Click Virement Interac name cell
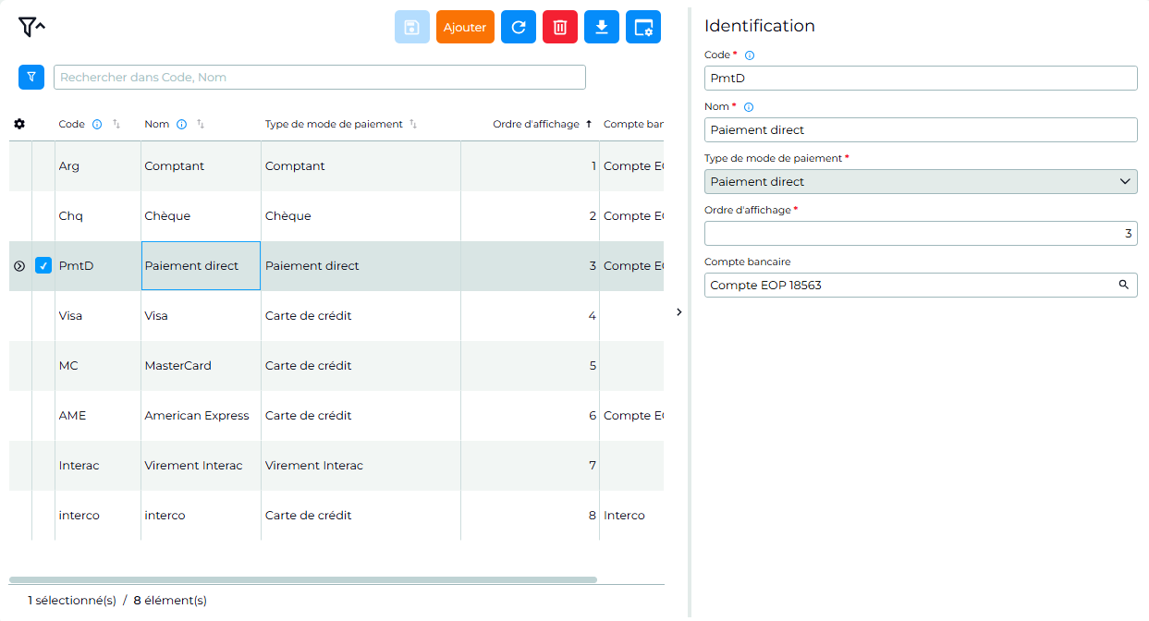This screenshot has height=621, width=1149. pyautogui.click(x=201, y=466)
